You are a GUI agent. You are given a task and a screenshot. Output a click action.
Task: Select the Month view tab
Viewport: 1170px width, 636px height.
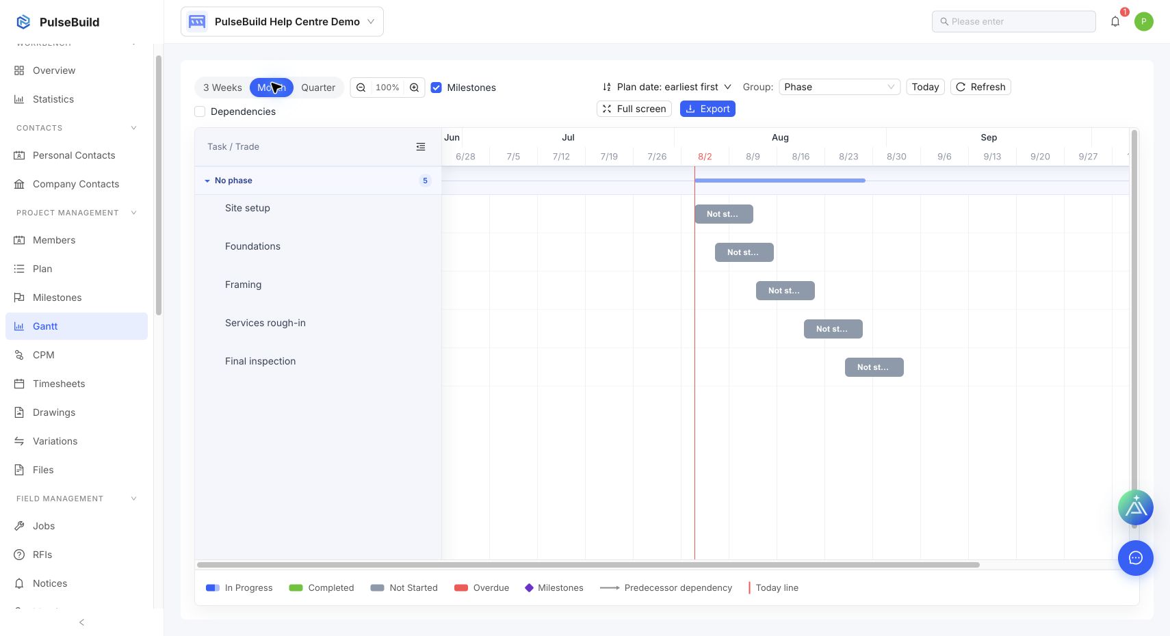click(x=272, y=88)
